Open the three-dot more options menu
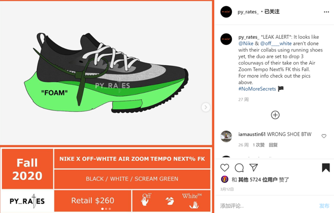This screenshot has height=213, width=334. [326, 12]
